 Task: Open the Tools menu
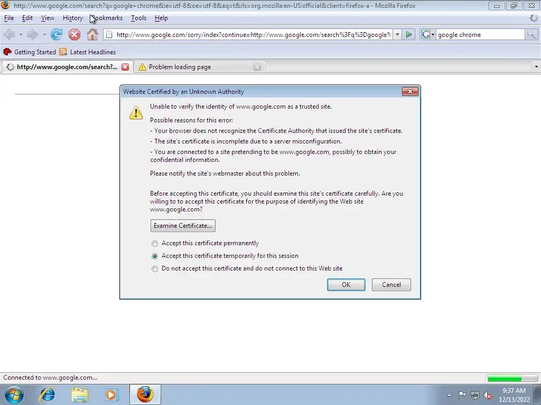tap(139, 18)
